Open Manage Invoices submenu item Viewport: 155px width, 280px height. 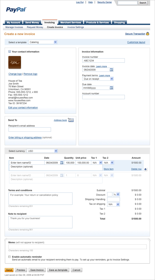click(14, 27)
